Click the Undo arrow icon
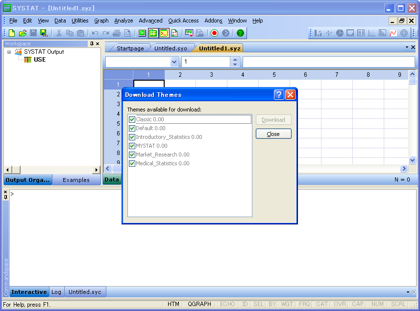 (x=95, y=33)
